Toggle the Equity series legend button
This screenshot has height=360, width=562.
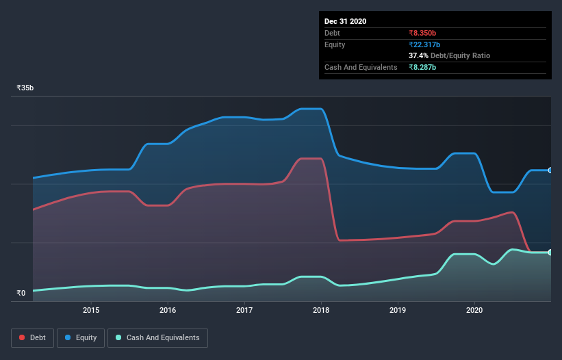tap(81, 338)
